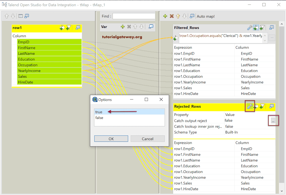Activate expression filter funnel on Filtered_Rows
Screen dimensions: 286x195
pos(262,28)
